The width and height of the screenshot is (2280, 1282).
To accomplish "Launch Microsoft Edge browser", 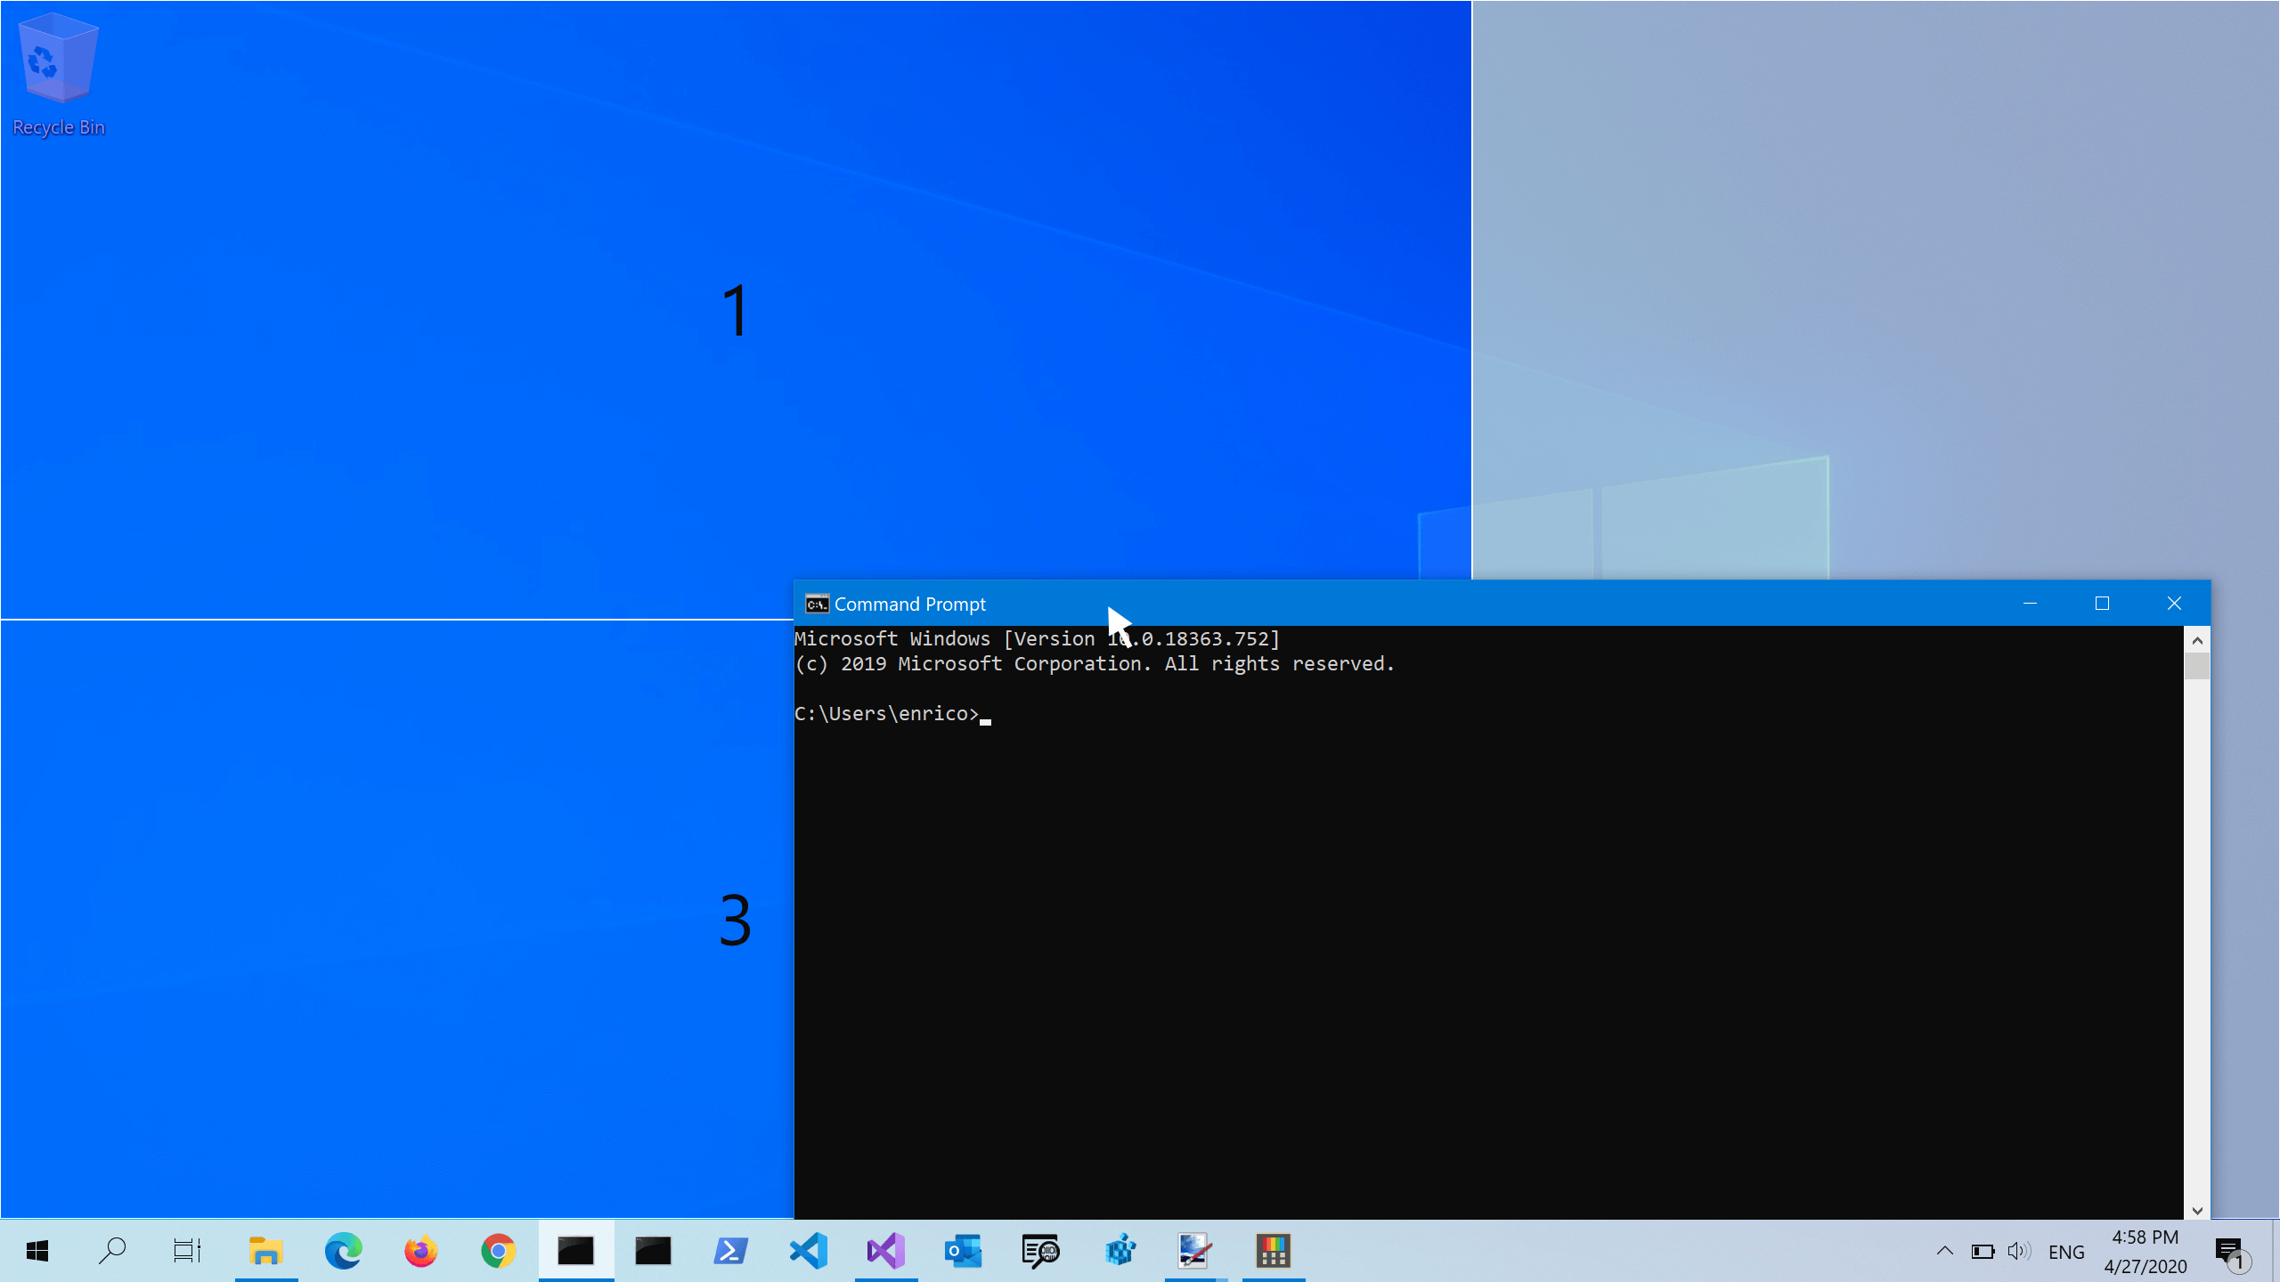I will [341, 1251].
